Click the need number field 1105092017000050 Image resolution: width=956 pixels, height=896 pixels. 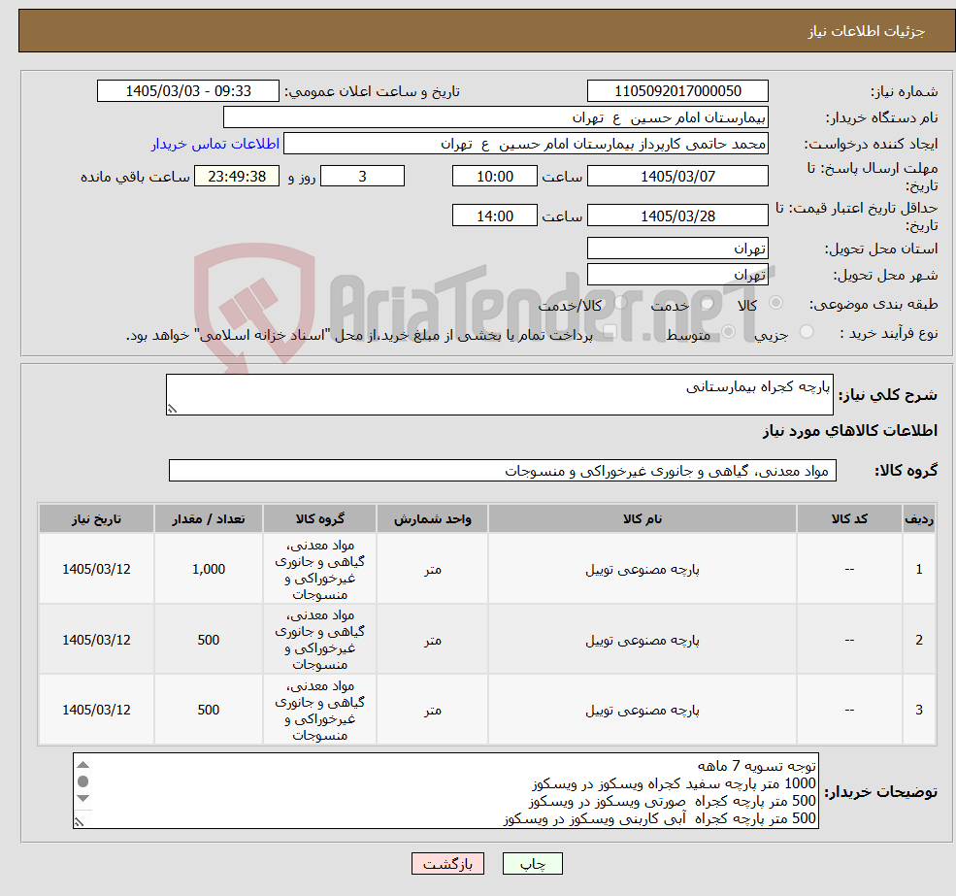[x=677, y=91]
